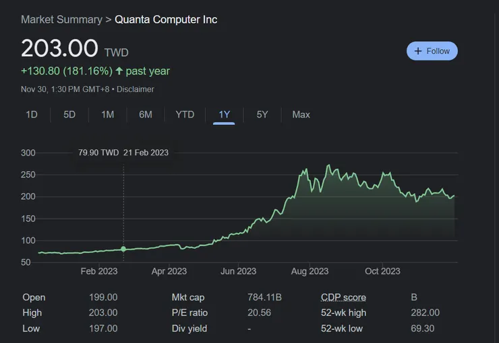This screenshot has width=499, height=343.
Task: Click the 203.00 current price value
Action: [x=59, y=49]
